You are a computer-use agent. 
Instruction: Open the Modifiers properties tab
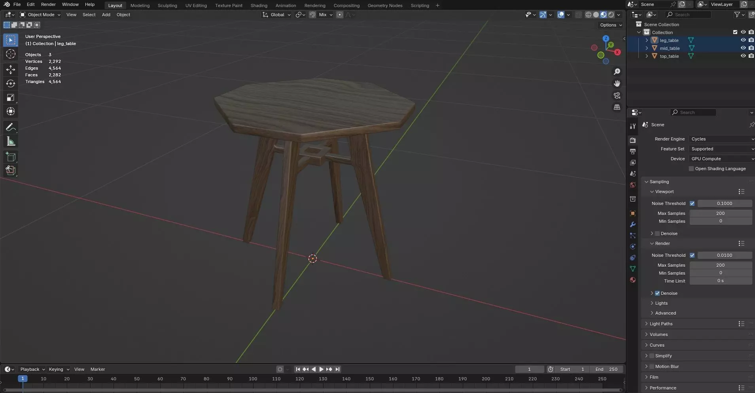633,224
